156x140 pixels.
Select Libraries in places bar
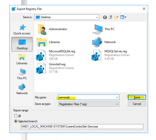[x=22, y=59]
